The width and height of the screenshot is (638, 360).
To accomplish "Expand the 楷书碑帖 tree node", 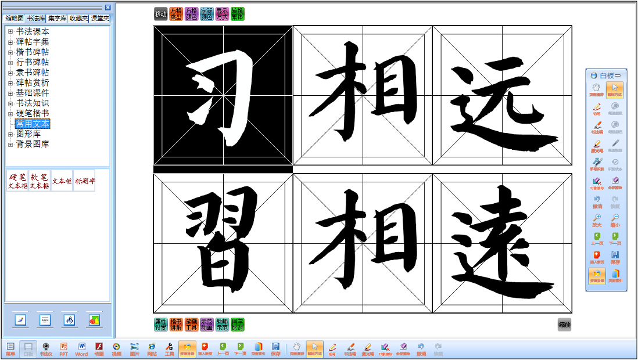I will (x=10, y=52).
